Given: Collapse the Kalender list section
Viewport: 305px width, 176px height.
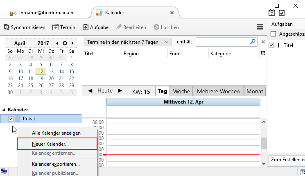Looking at the screenshot, I should [x=5, y=110].
